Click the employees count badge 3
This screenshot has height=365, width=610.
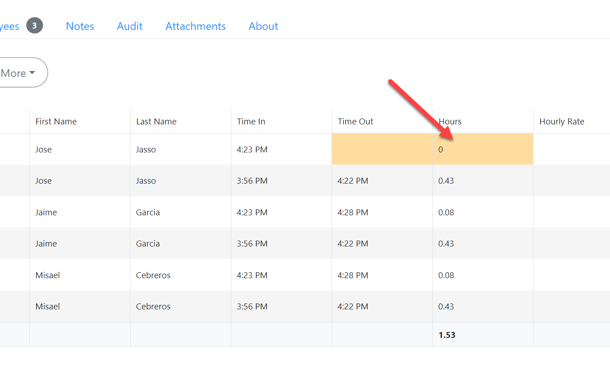[x=34, y=26]
